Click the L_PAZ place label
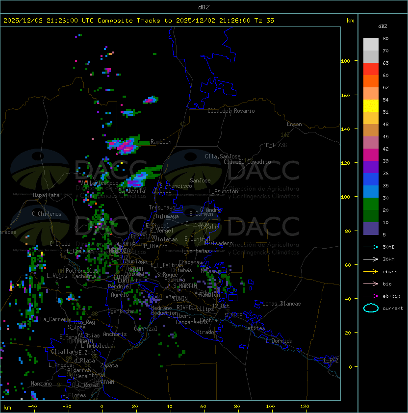The image size is (408, 413). 331,361
